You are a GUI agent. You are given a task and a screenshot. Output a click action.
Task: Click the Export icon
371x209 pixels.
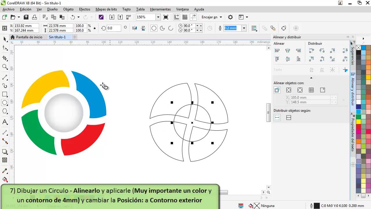tap(120, 17)
